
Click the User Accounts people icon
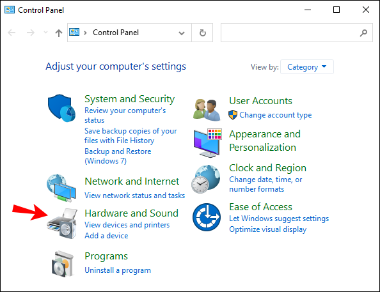pos(207,110)
